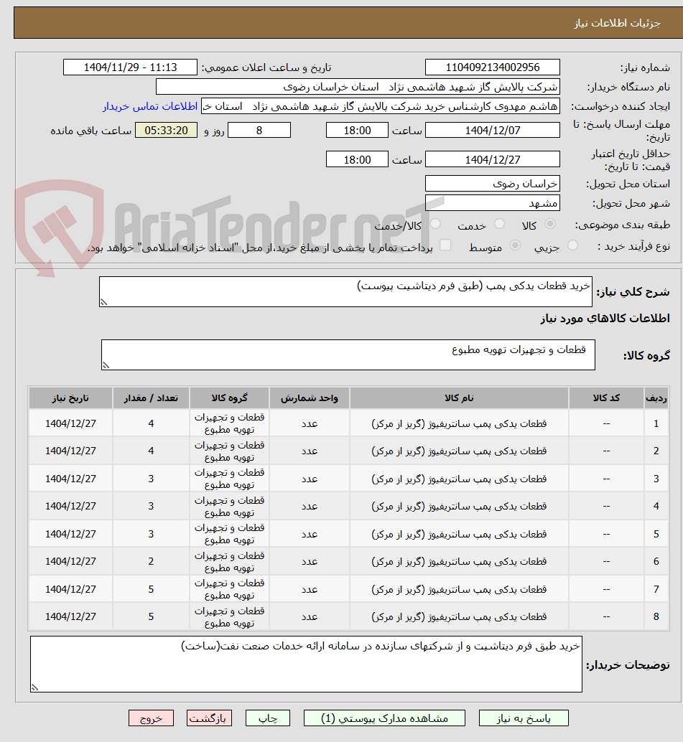Image resolution: width=683 pixels, height=742 pixels.
Task: Select the کالا radio button
Action: click(x=550, y=224)
